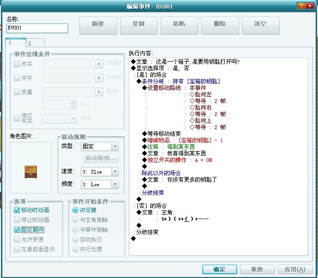
Task: Select the final black 分歧结束 line
Action: pyautogui.click(x=146, y=232)
